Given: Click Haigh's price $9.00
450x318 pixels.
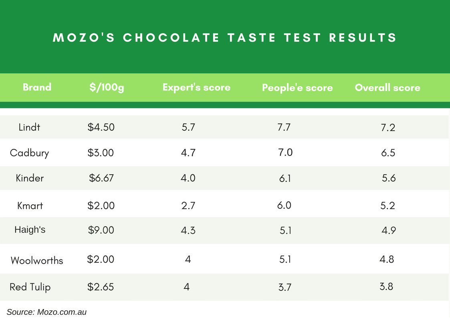Looking at the screenshot, I should click(x=101, y=230).
